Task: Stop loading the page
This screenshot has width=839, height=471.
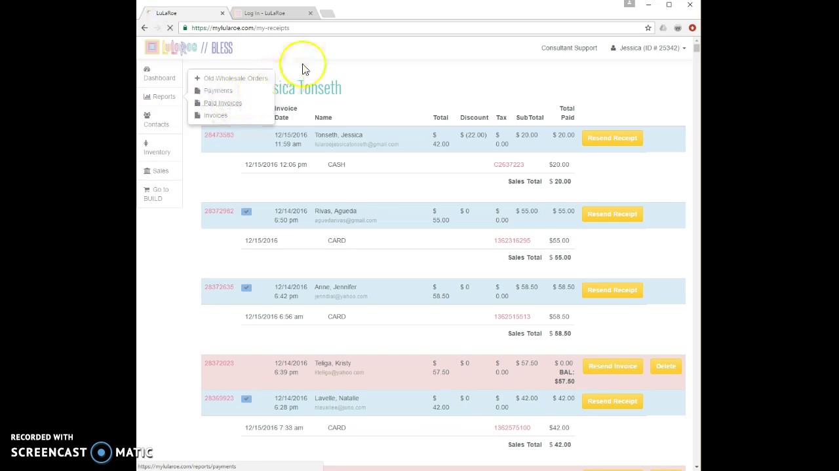Action: pos(170,27)
